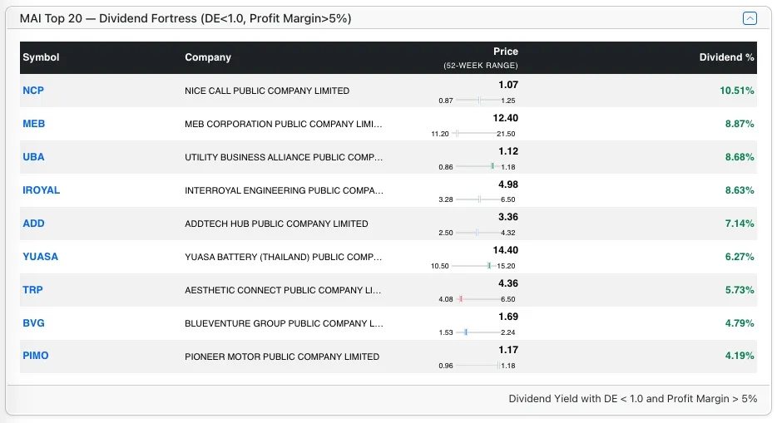Open the YUASA symbol link
The image size is (777, 423).
[40, 256]
